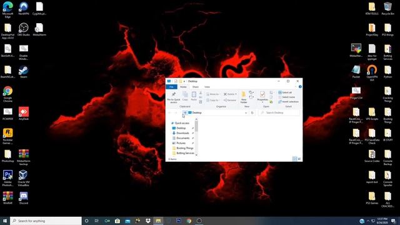Switch to the Home ribbon tab

(x=183, y=87)
